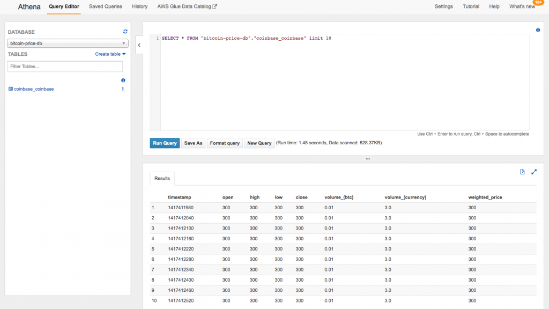Download results file icon
The height and width of the screenshot is (309, 549).
[522, 172]
